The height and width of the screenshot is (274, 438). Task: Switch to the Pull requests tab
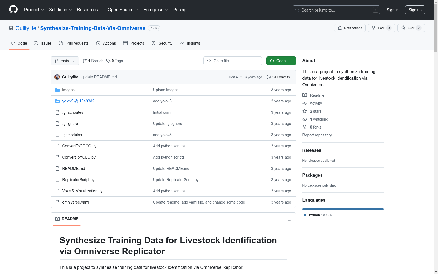click(x=74, y=43)
